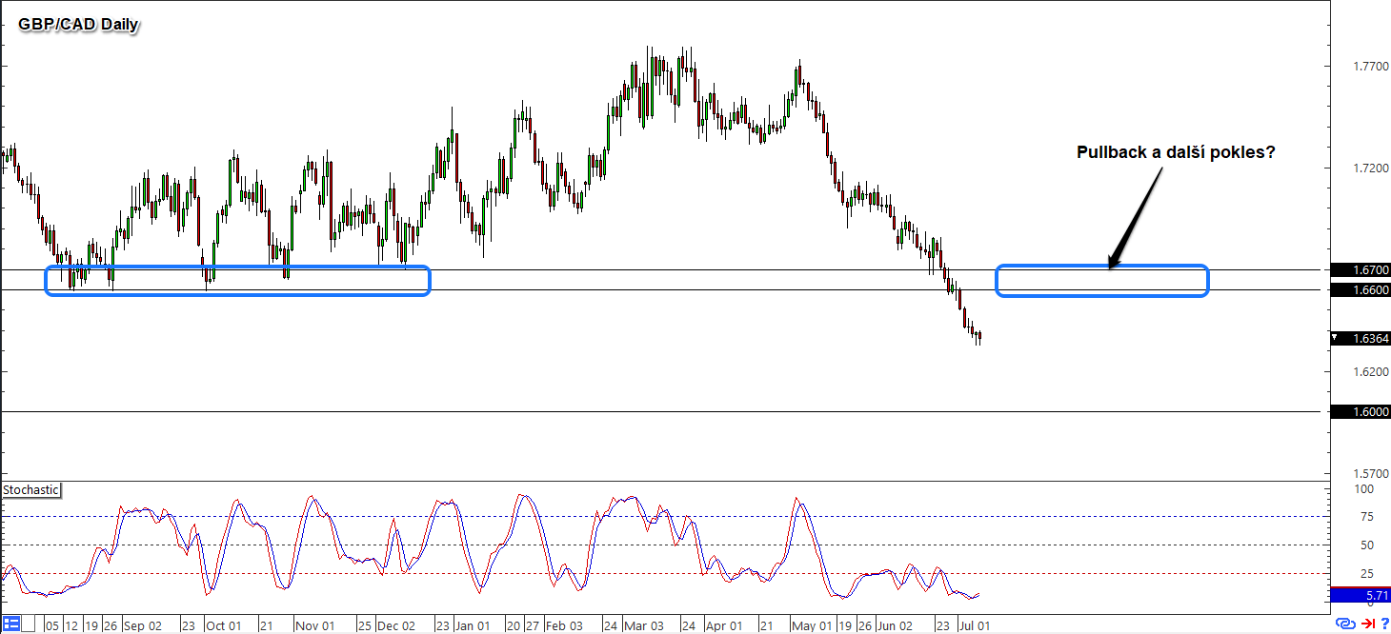Viewport: 1391px width, 634px height.
Task: Click the 1.7200 price axis label
Action: tap(1371, 168)
